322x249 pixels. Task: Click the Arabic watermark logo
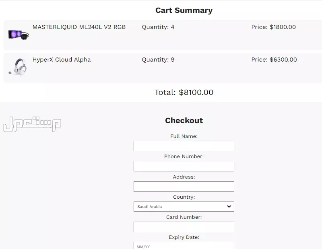(32, 124)
